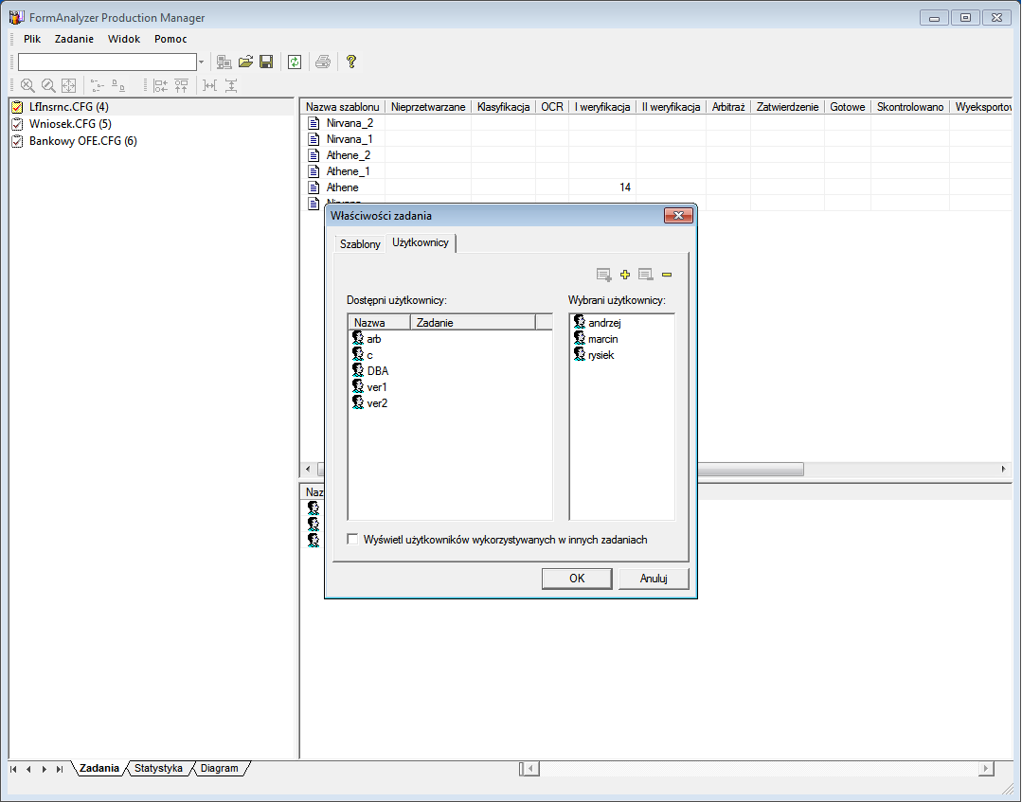Click the printer icon in toolbar
This screenshot has height=802, width=1022.
click(x=323, y=62)
